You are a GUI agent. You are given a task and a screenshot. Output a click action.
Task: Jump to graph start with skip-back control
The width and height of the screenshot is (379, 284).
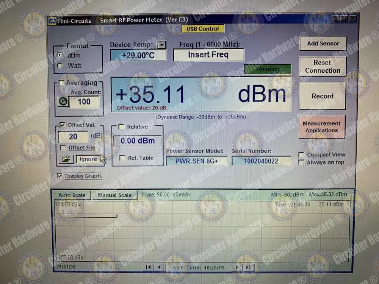(x=148, y=267)
